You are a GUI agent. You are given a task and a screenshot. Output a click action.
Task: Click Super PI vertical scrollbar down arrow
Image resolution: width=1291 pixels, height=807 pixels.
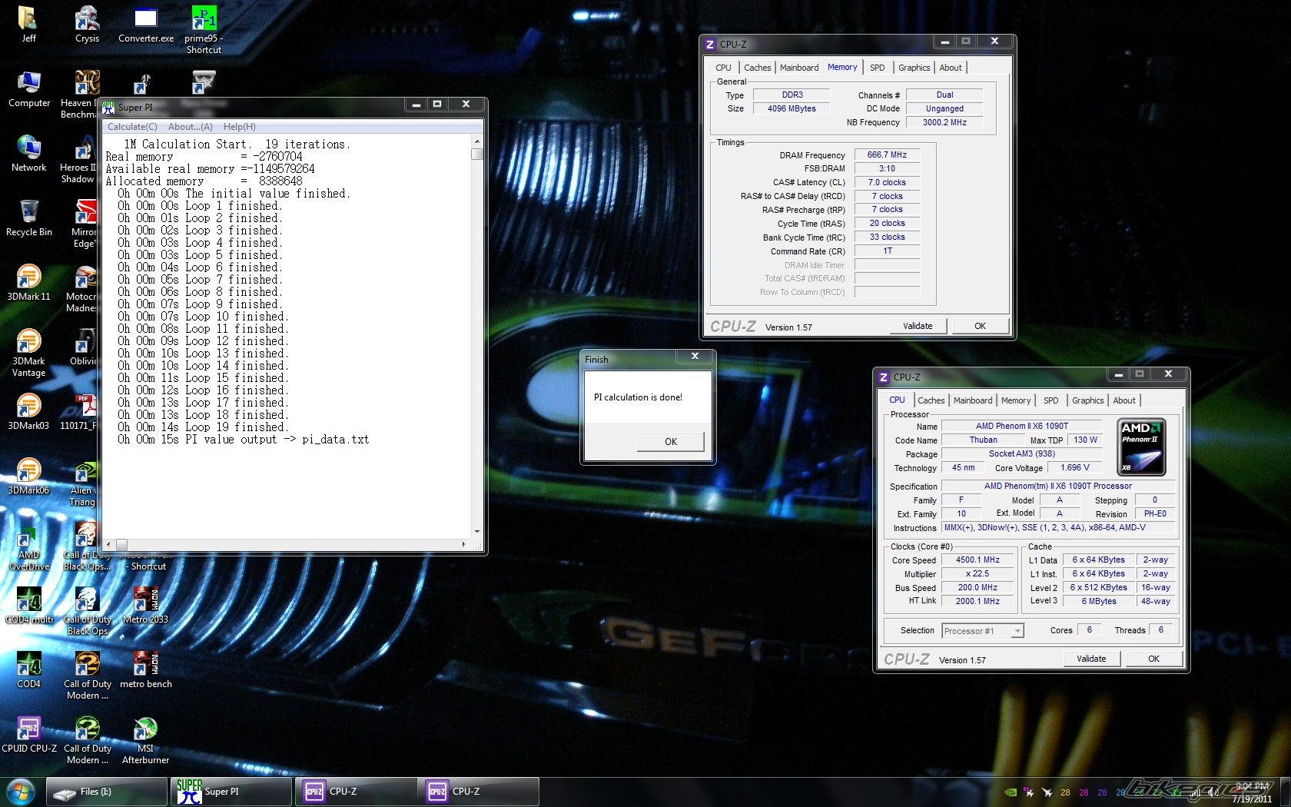[x=477, y=531]
